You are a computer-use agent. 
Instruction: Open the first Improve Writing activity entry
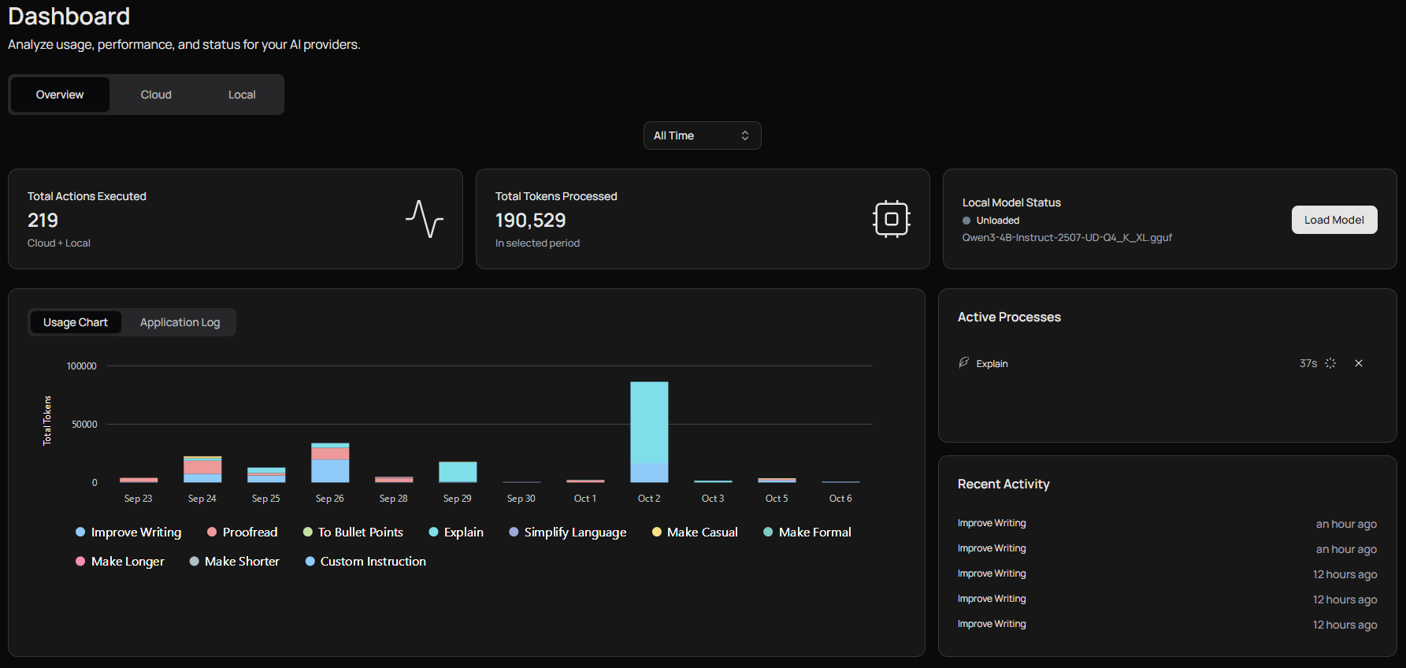tap(992, 523)
